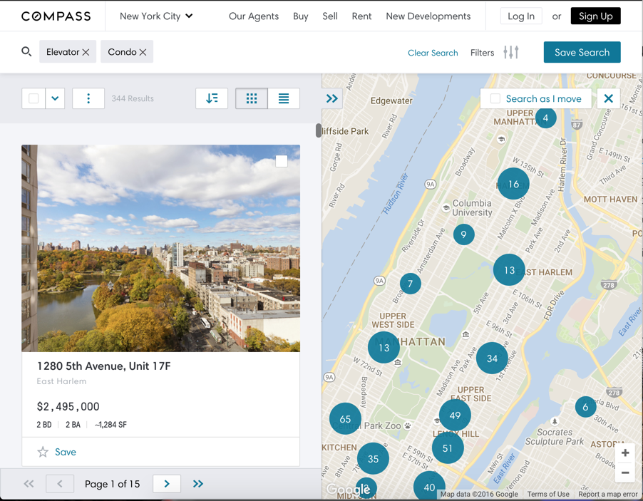Expand the bulk selection dropdown arrow
This screenshot has height=501, width=643.
pos(55,98)
